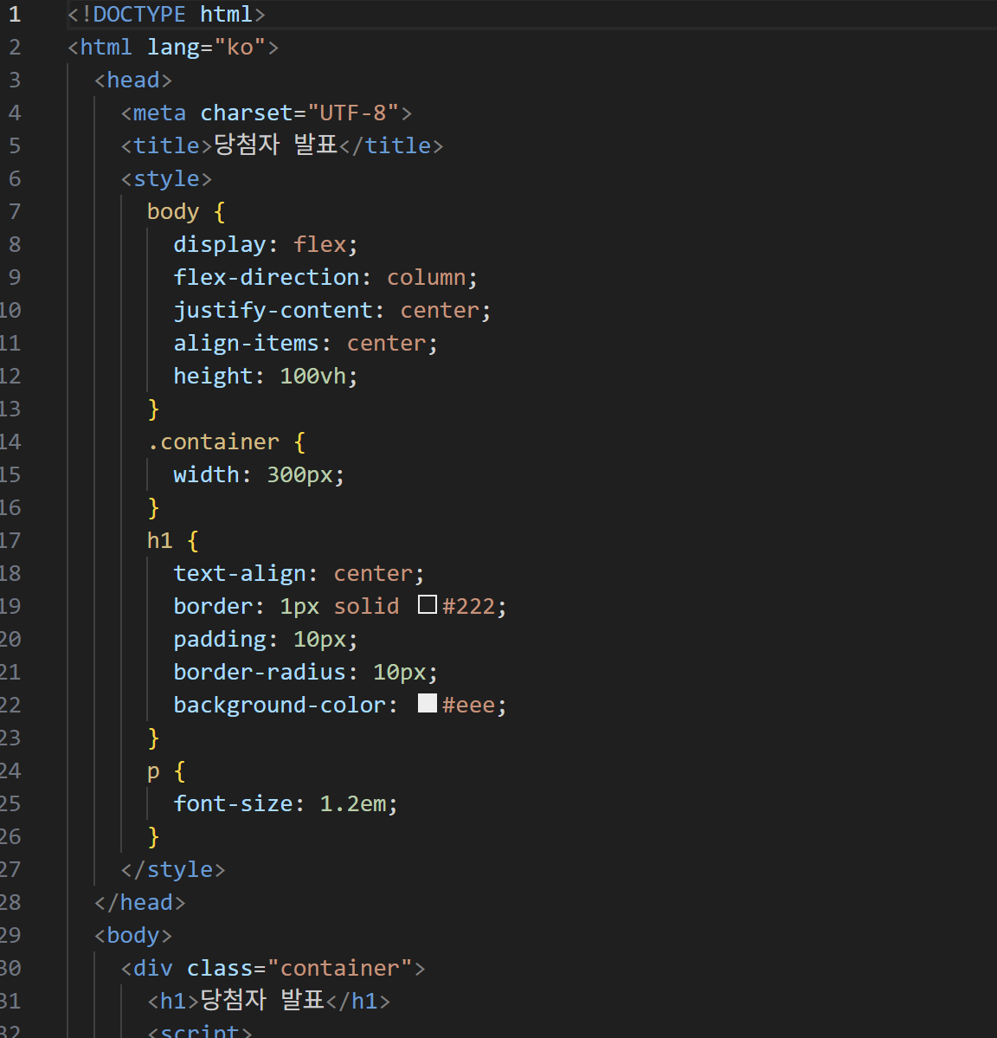Click 당첨자 발표 inside the title tag

[276, 145]
